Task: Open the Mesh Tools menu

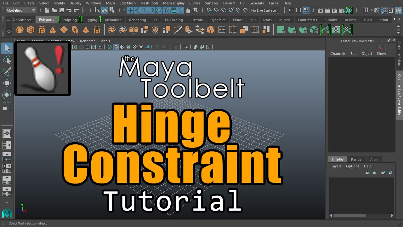Action: point(149,3)
